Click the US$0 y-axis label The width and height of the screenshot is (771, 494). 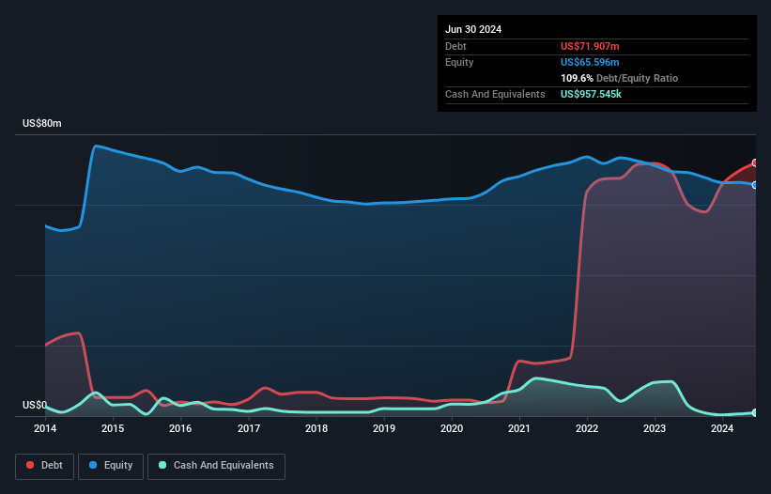tap(35, 405)
